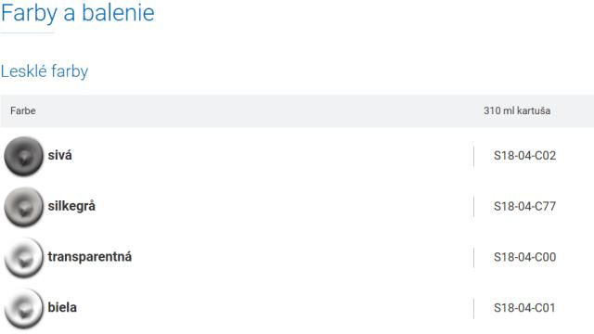Select the silkegrå color label
Screen dimensions: 594x334
tap(71, 206)
